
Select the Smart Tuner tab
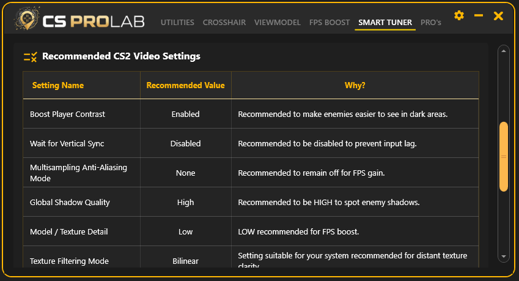385,23
